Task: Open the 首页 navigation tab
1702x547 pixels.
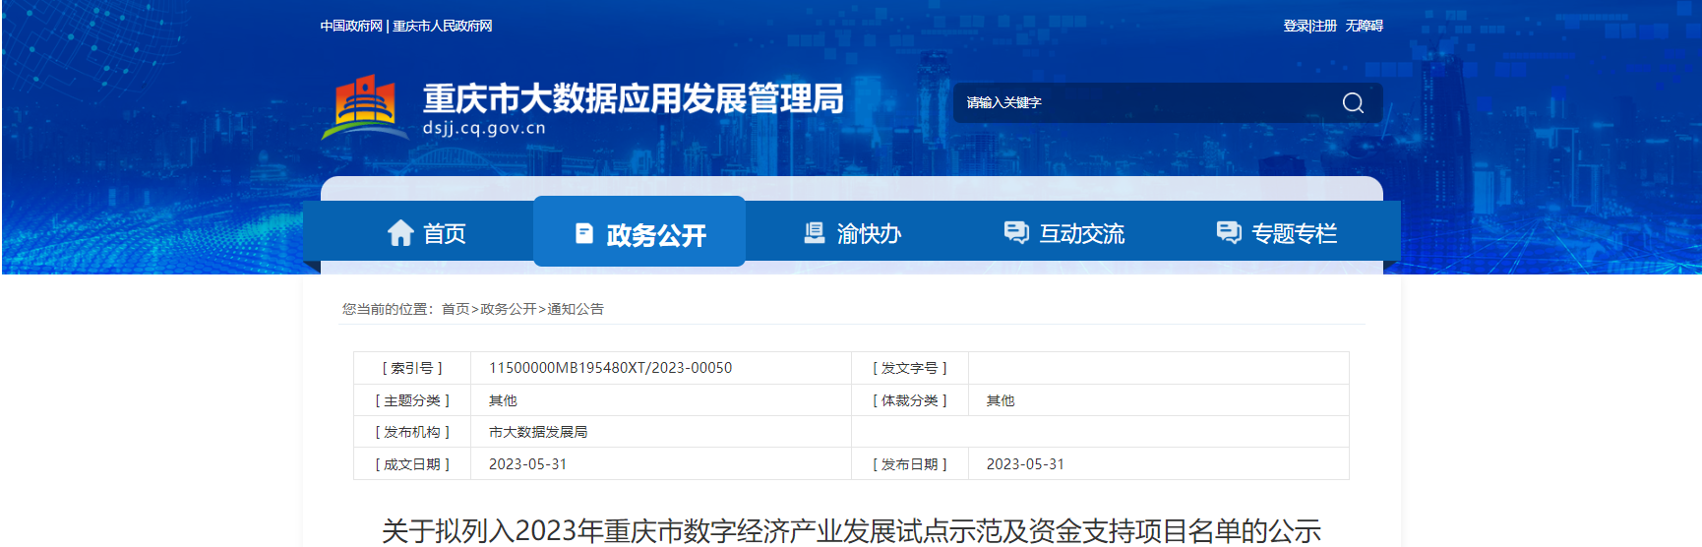Action: (x=444, y=234)
